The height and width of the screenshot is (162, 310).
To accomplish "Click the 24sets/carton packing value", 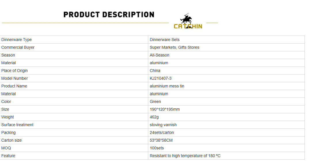I will (x=162, y=132).
